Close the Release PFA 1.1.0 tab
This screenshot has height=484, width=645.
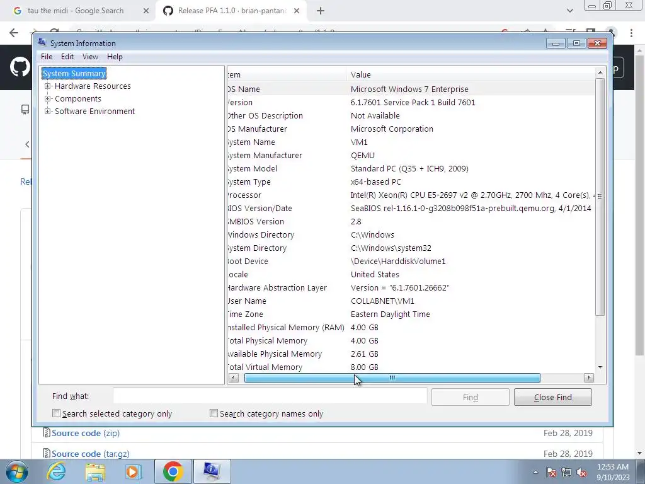coord(297,11)
